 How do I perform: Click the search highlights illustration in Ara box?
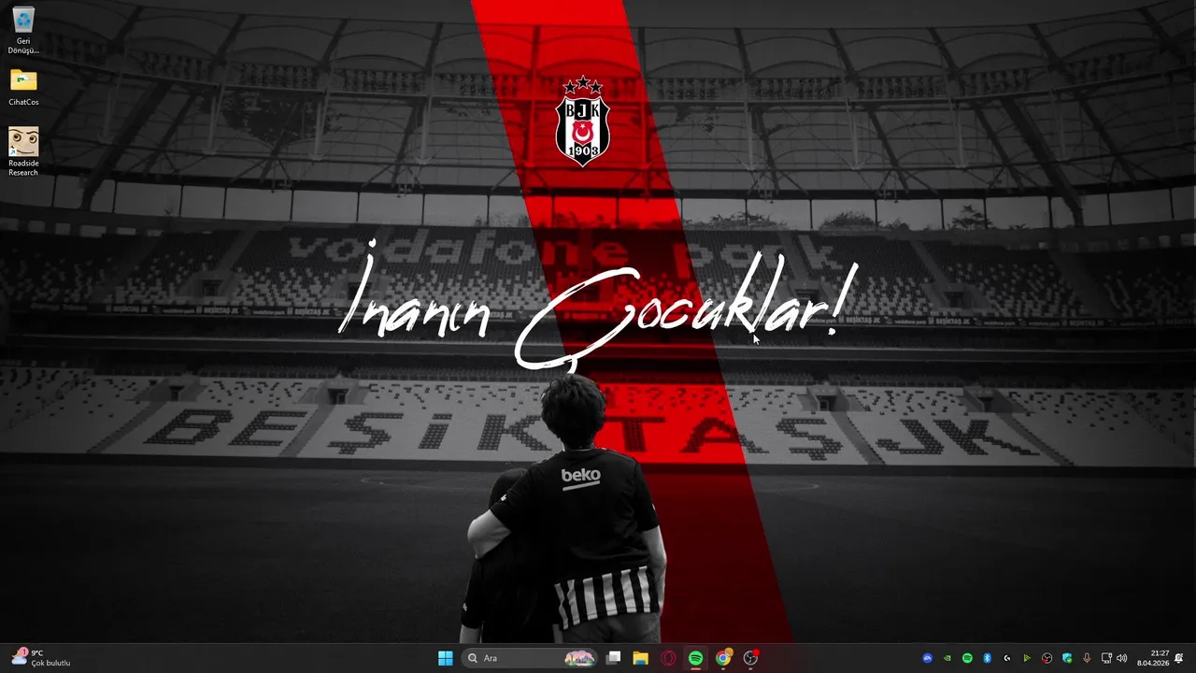(x=579, y=658)
